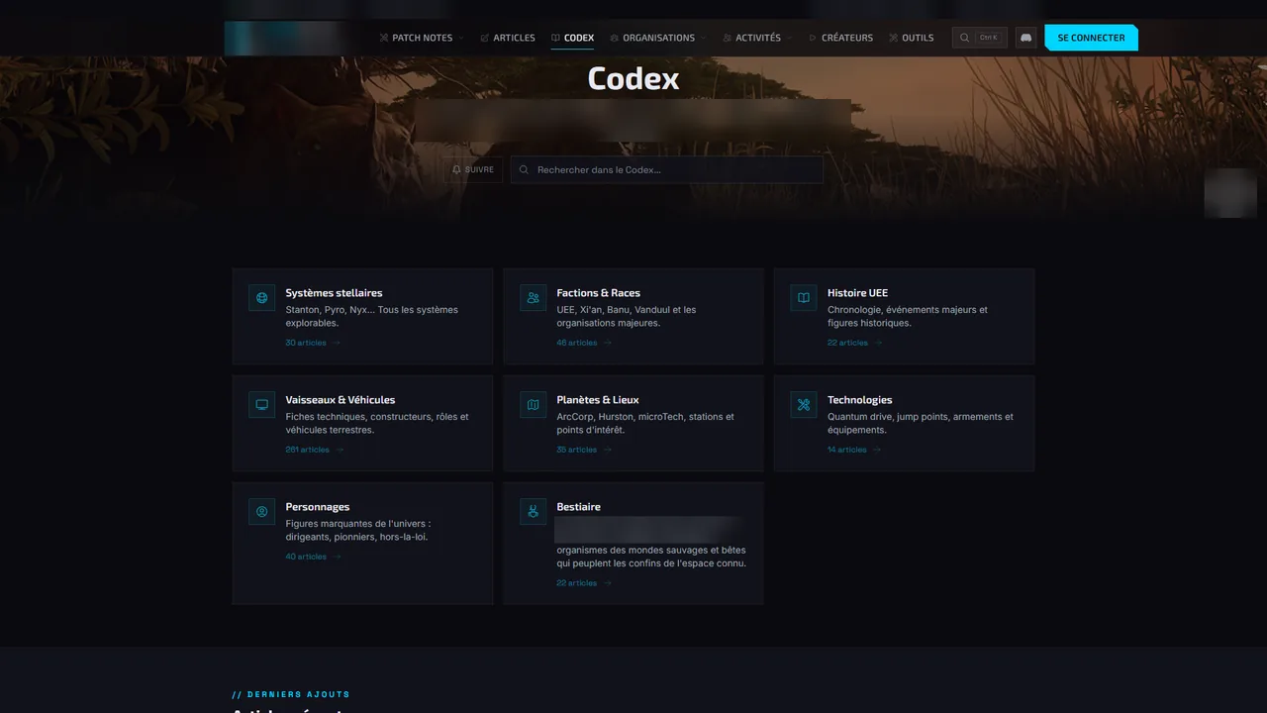Go to the Articles nav item
Viewport: 1267px width, 713px height.
[508, 38]
